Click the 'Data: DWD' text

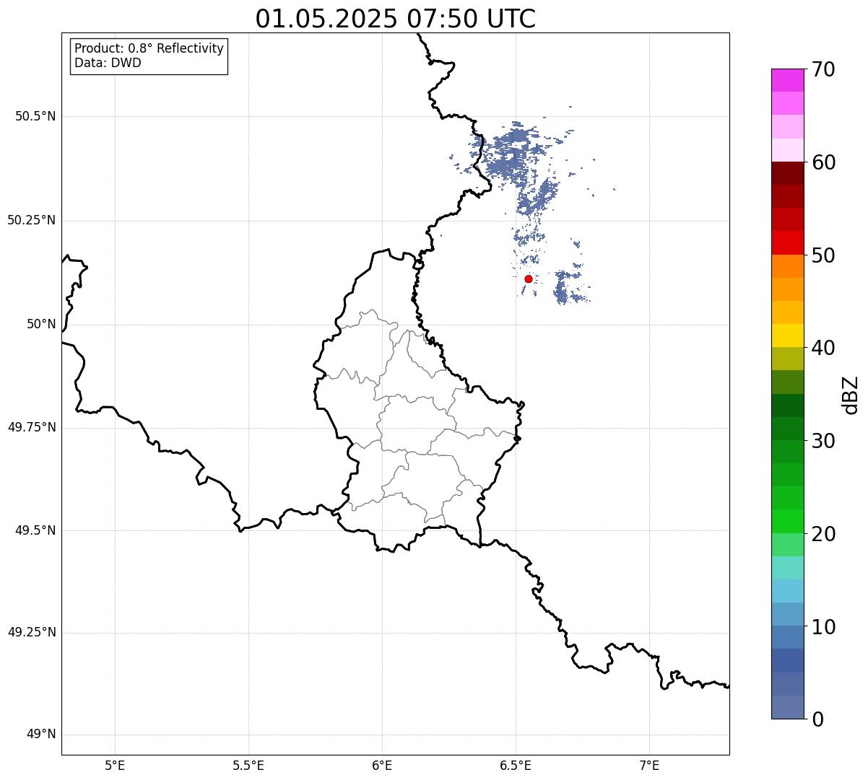[108, 63]
